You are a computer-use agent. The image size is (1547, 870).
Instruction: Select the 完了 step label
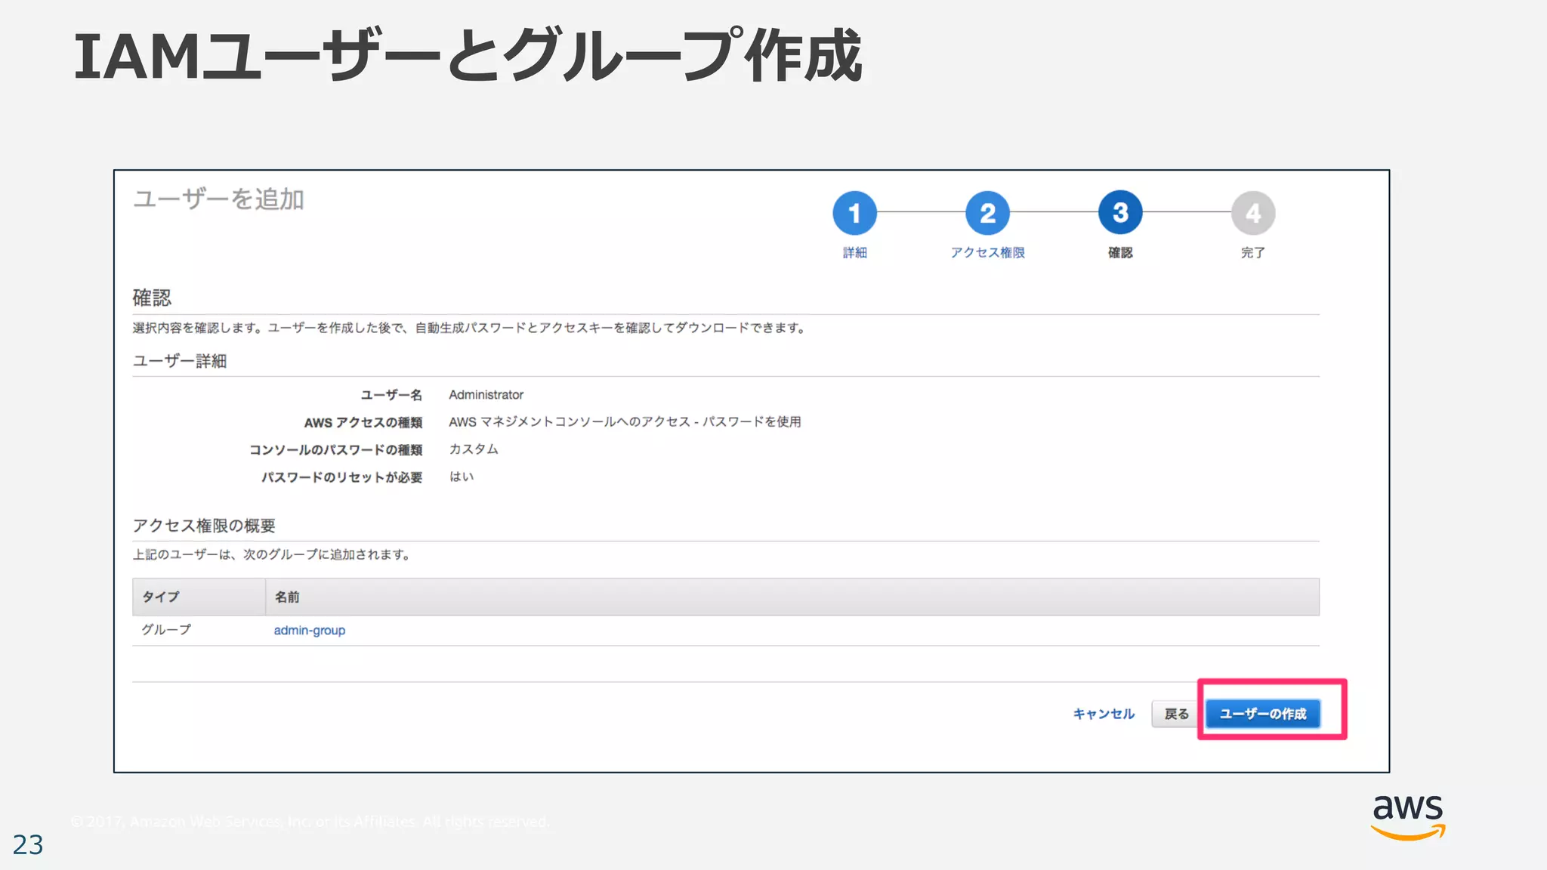1252,252
